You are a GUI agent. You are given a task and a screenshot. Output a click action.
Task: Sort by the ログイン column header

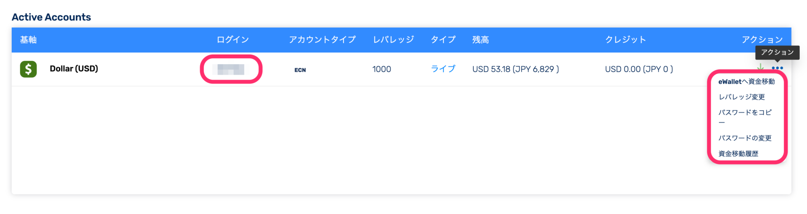click(x=232, y=40)
